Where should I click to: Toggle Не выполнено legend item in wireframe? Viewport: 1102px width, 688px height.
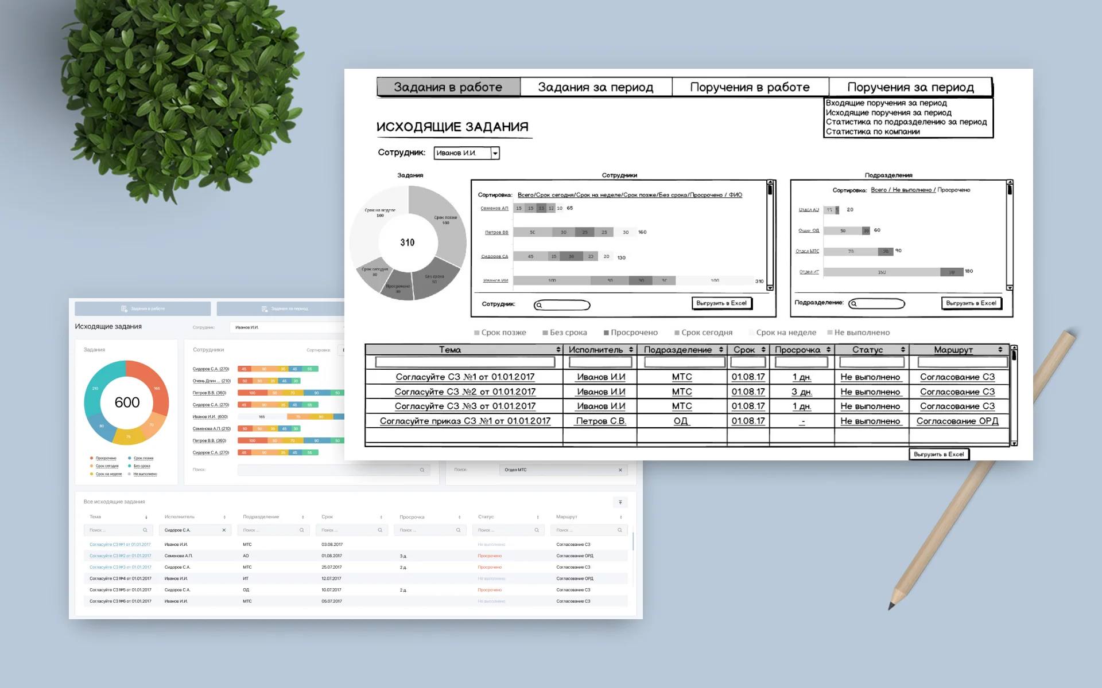859,333
